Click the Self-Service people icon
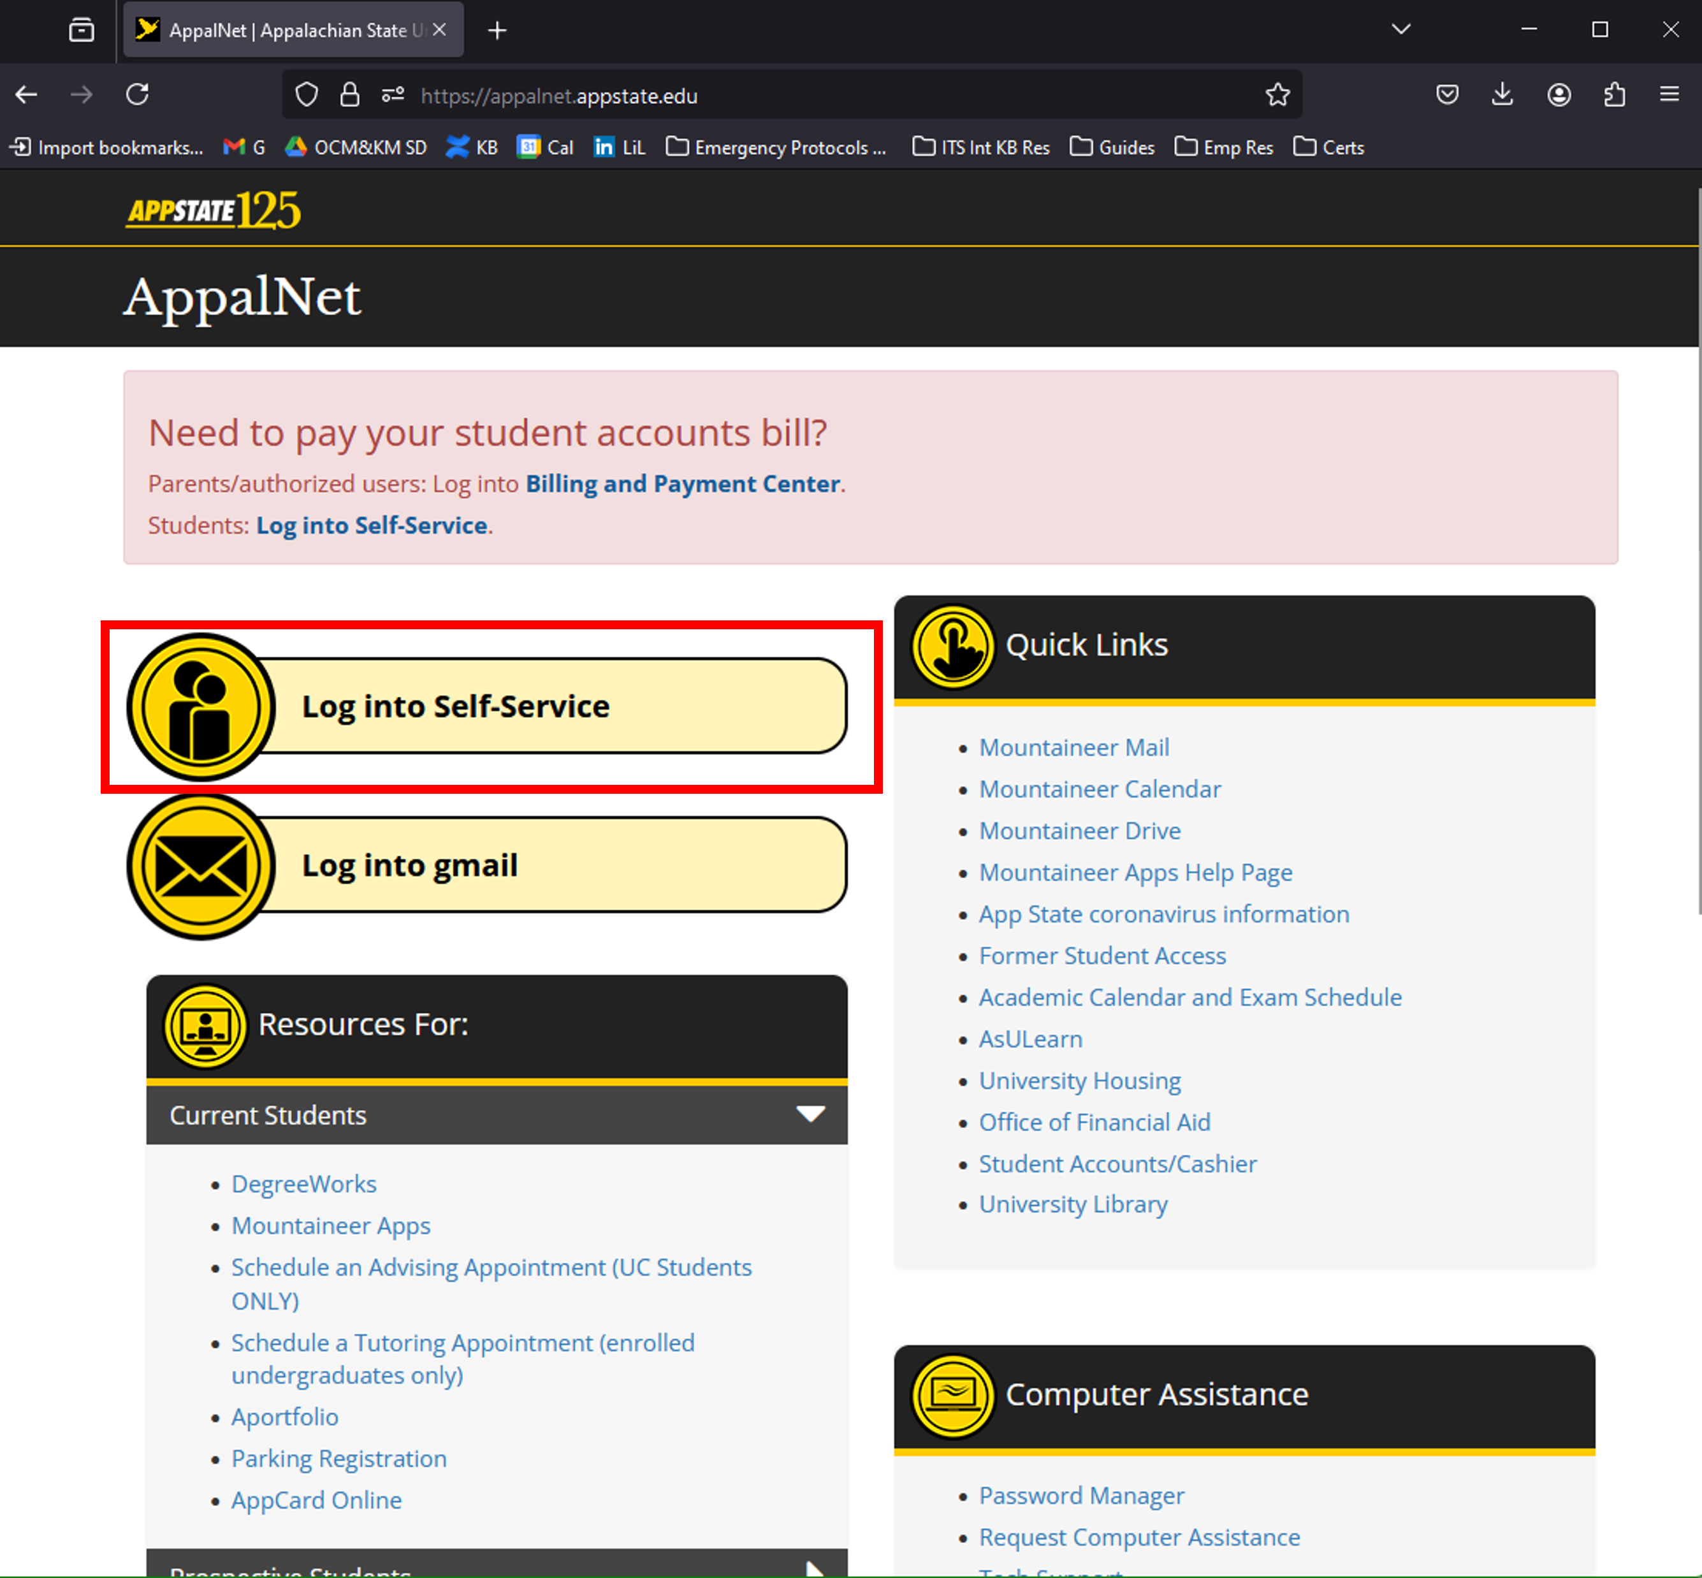The height and width of the screenshot is (1578, 1702). 201,707
